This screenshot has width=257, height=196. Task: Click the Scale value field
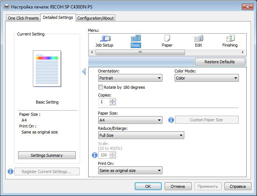(104, 155)
